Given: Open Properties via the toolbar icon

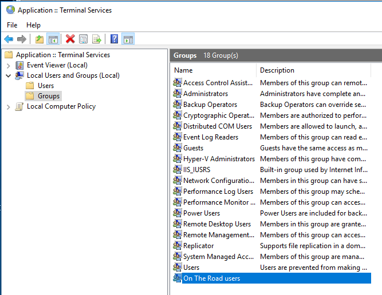Looking at the screenshot, I should (x=84, y=39).
